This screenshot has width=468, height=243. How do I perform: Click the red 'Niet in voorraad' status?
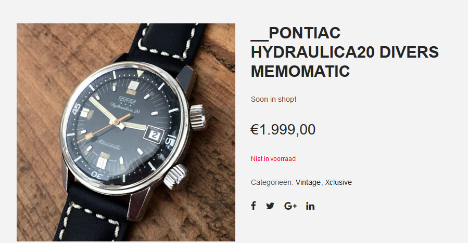coord(273,159)
